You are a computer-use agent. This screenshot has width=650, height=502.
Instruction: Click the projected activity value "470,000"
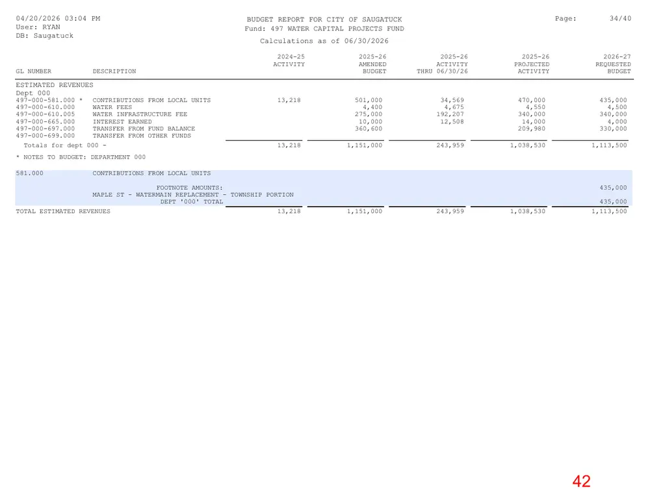(x=532, y=100)
